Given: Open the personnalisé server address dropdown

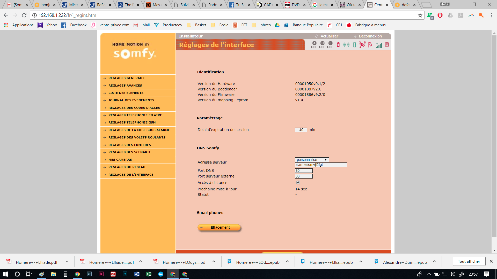Looking at the screenshot, I should (312, 160).
